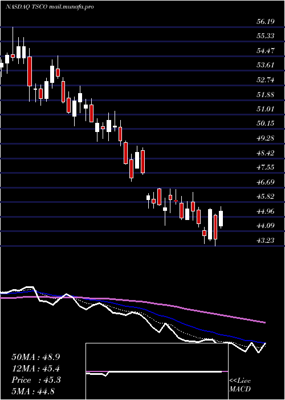The image size is (285, 400).
Task: Click the NASDAQ TSCO mail.munafa.pro title text
Action: coord(50,7)
